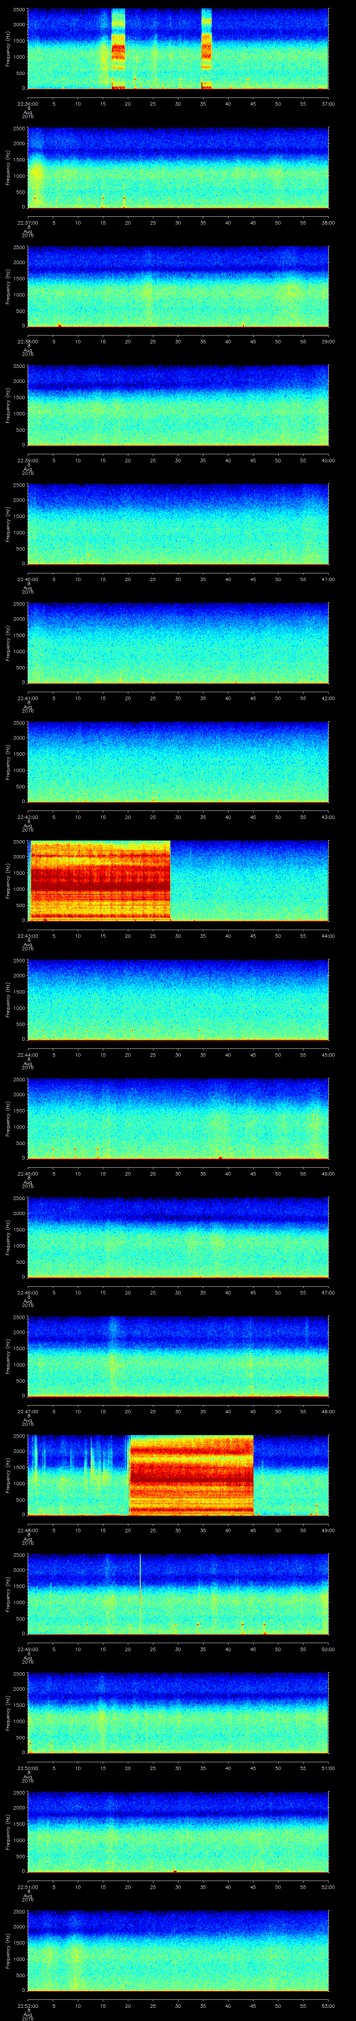Open the 22:39 spectrogram panel
The width and height of the screenshot is (356, 2021).
pyautogui.click(x=178, y=405)
